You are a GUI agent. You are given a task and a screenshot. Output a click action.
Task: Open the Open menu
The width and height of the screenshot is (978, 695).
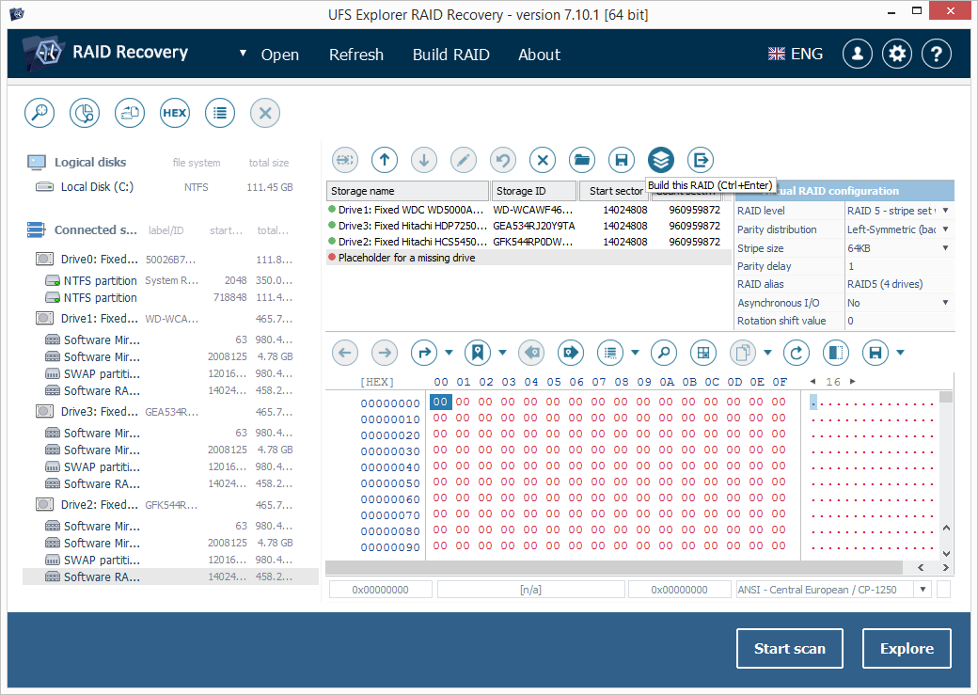pyautogui.click(x=280, y=55)
